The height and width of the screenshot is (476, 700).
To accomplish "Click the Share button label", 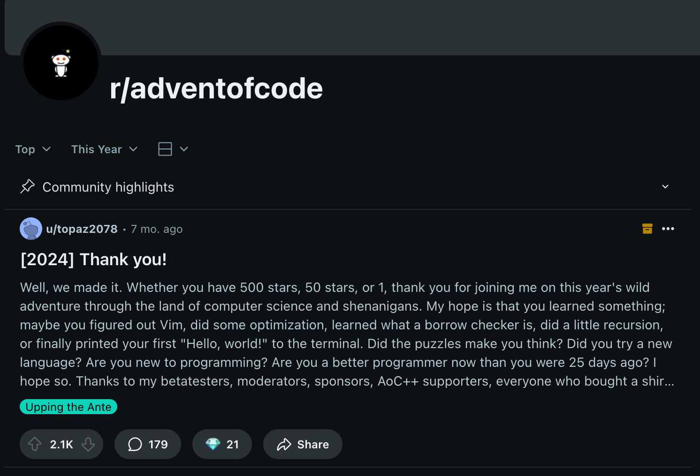I will [x=313, y=445].
